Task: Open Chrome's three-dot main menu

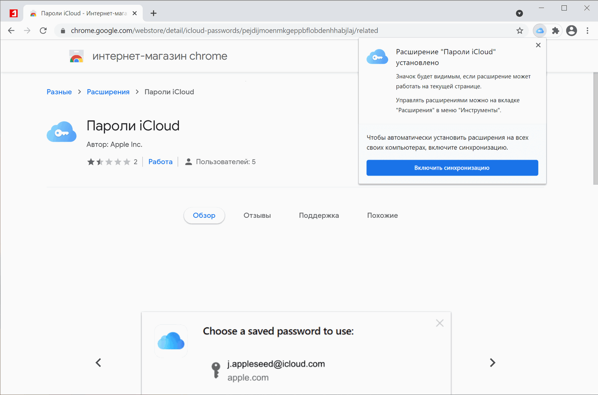Action: [587, 31]
